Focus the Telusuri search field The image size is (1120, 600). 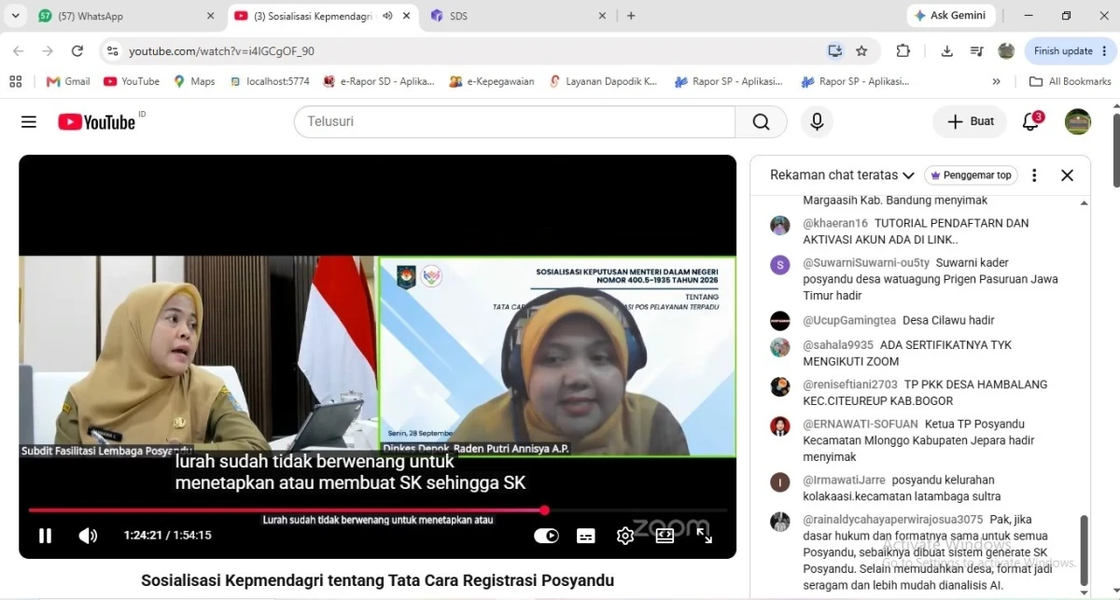coord(514,121)
